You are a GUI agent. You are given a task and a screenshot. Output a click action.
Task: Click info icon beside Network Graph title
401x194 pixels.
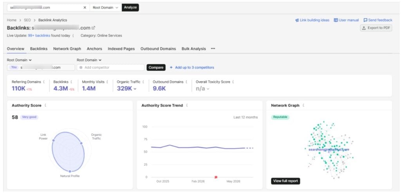click(x=303, y=105)
